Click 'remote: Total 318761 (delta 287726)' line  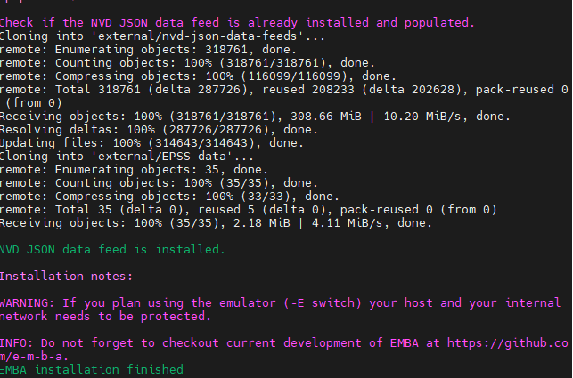[284, 90]
